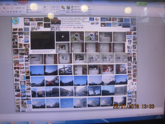Switch to Slide Sorter view
This screenshot has height=124, width=165.
click(140, 115)
